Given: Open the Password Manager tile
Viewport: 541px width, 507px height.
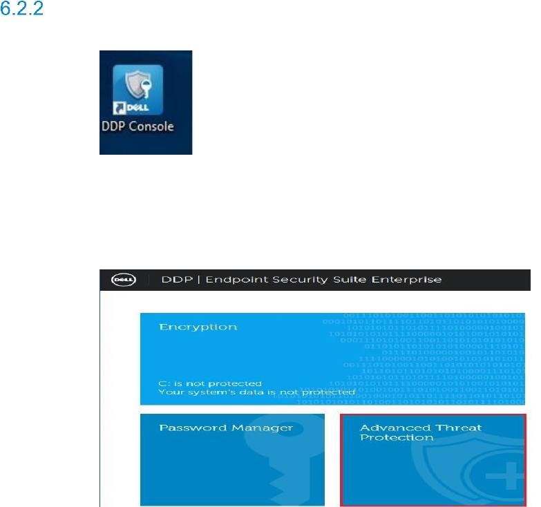Looking at the screenshot, I should pos(232,460).
